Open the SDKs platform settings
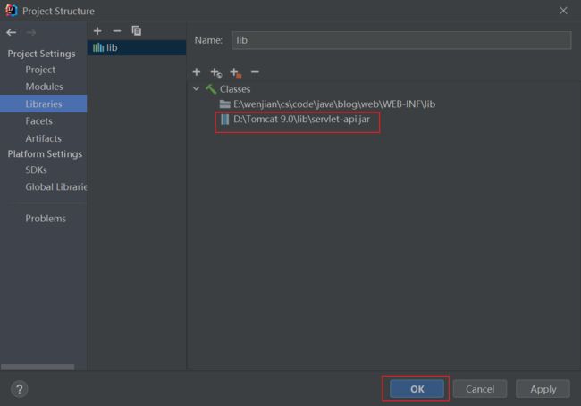The width and height of the screenshot is (581, 406). tap(36, 170)
